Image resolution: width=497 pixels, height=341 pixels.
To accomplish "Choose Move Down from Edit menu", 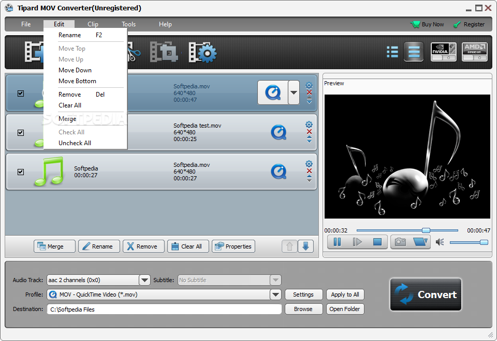I will point(85,70).
